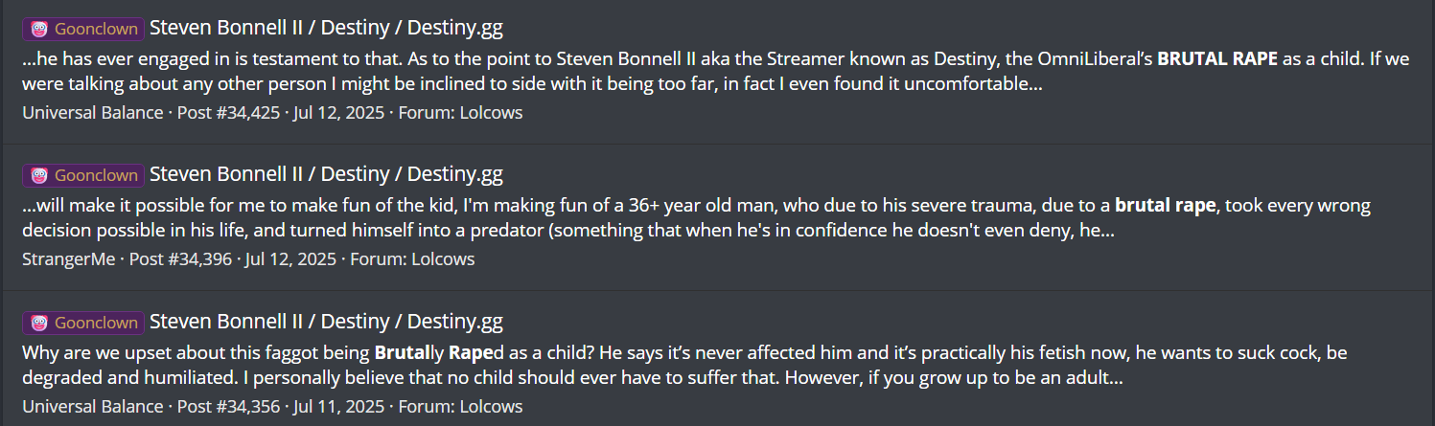The height and width of the screenshot is (426, 1435).
Task: View Universal Balance profile on post #34,356
Action: tap(93, 407)
